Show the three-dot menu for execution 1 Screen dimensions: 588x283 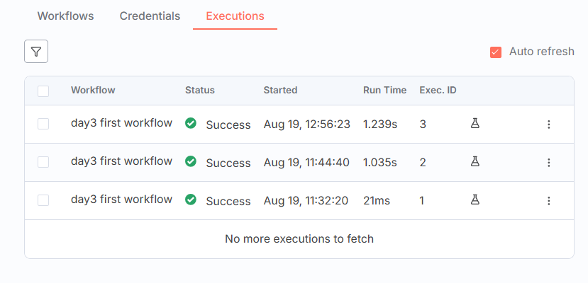[548, 201]
